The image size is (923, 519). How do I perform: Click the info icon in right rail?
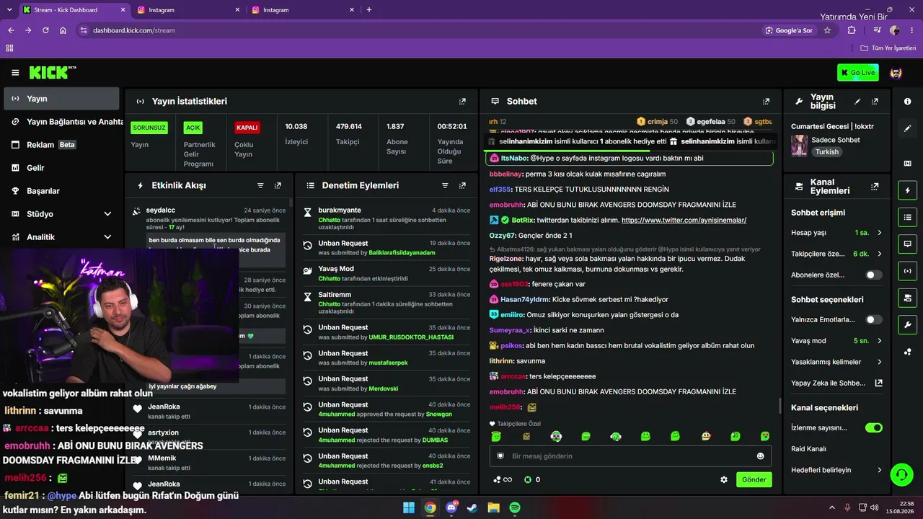(x=907, y=102)
